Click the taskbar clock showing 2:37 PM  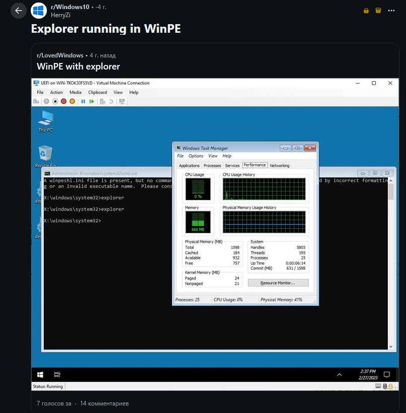click(x=368, y=375)
